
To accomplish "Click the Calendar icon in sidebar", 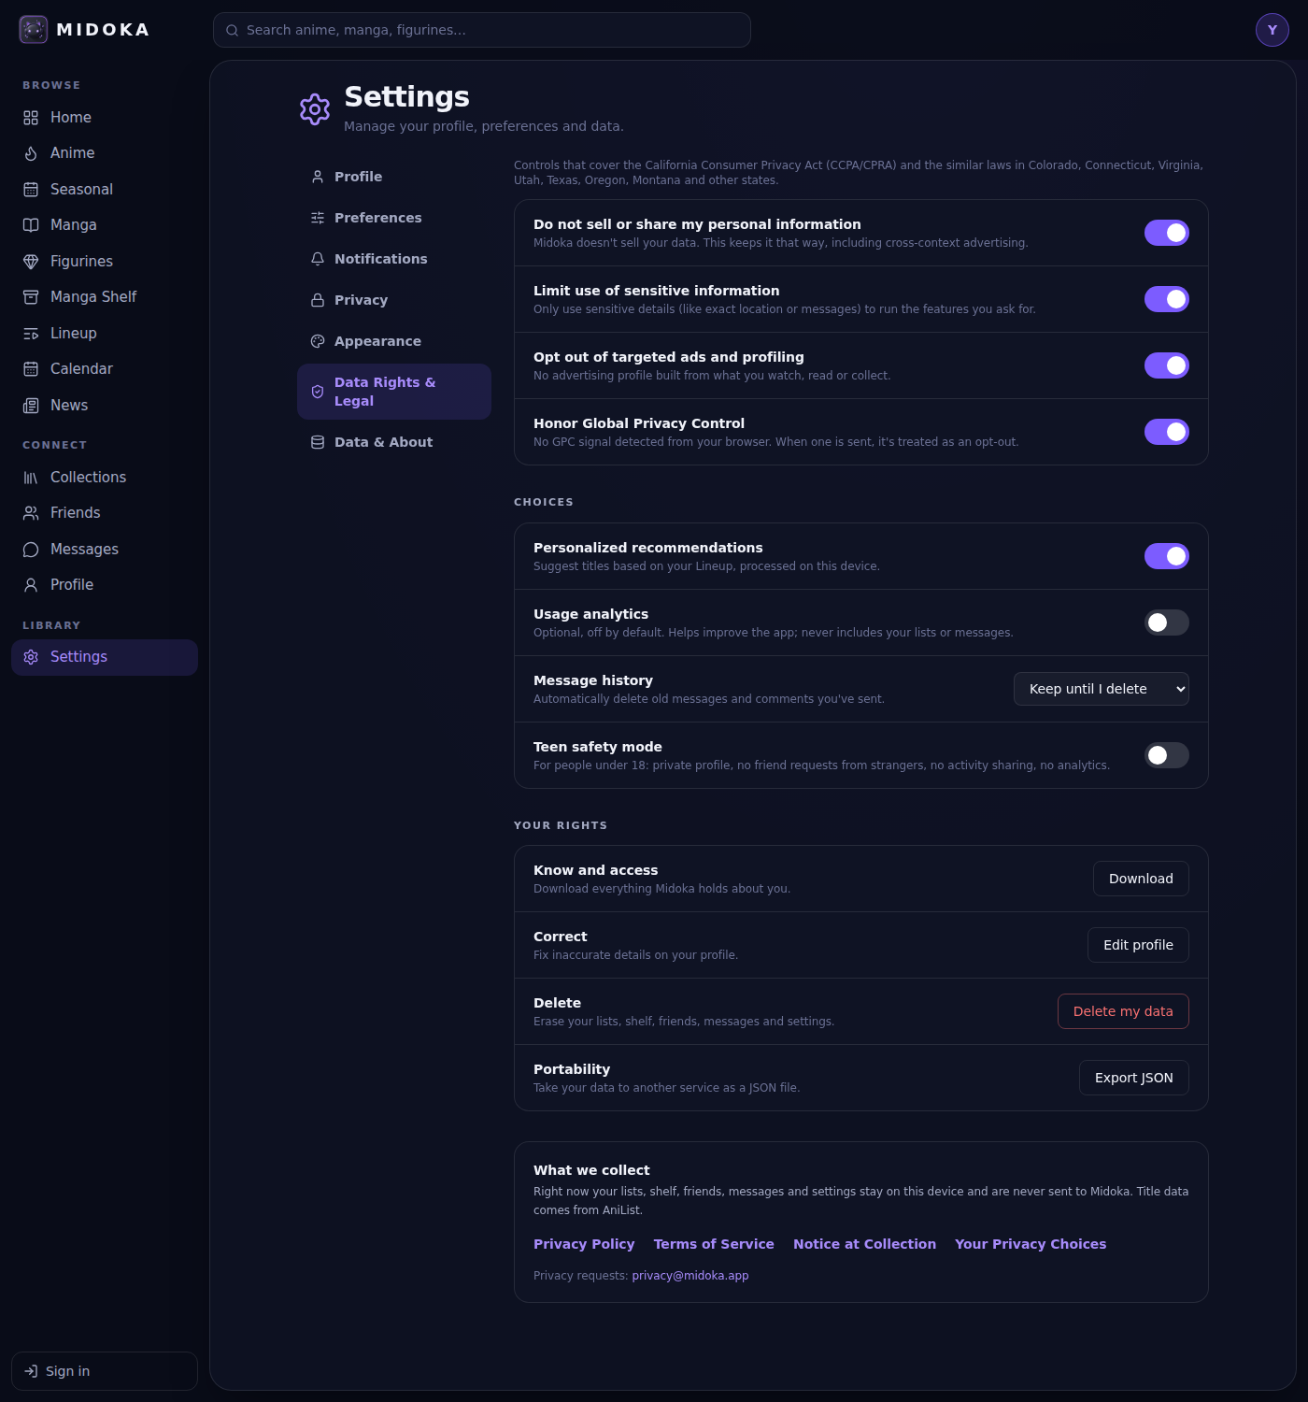I will coord(31,369).
